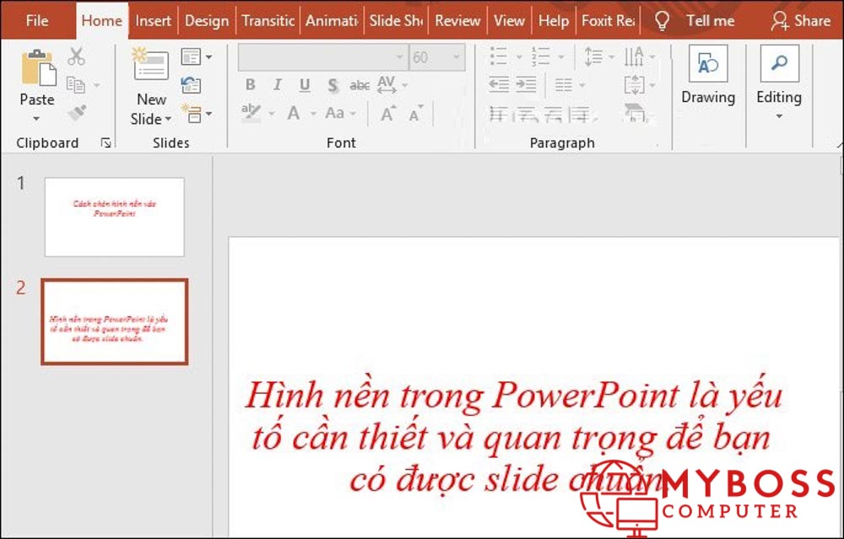Click the Tell me lightbulb icon
Image resolution: width=844 pixels, height=539 pixels.
point(663,20)
